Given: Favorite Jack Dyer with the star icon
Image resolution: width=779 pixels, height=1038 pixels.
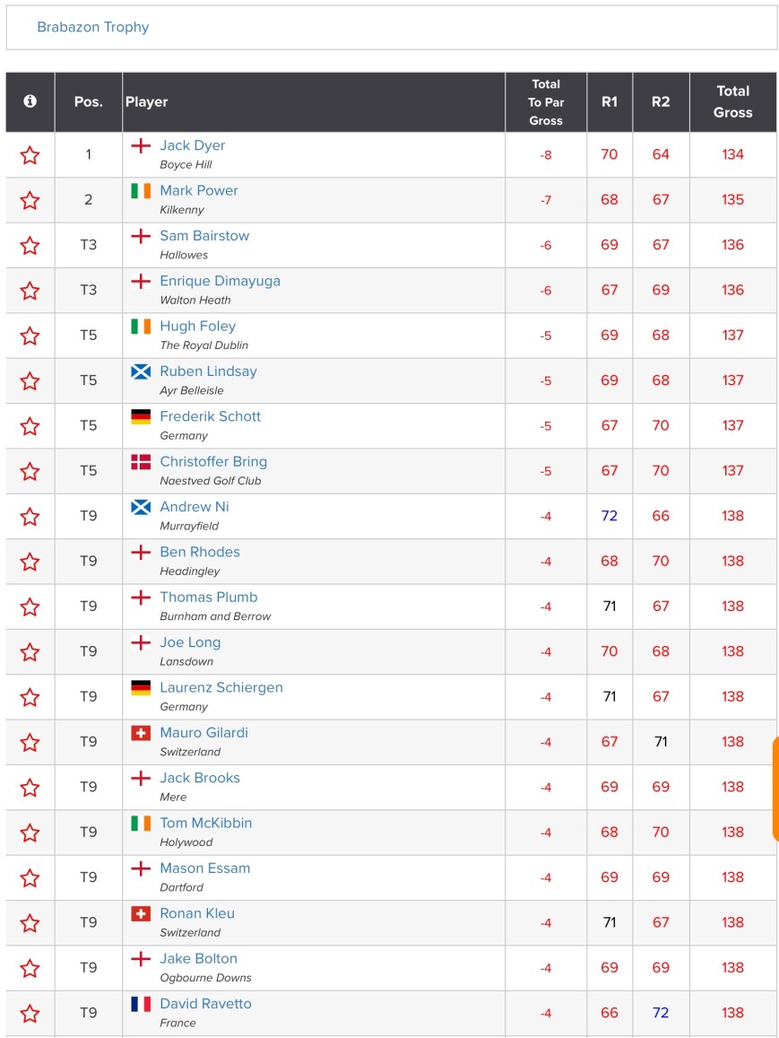Looking at the screenshot, I should [x=30, y=155].
